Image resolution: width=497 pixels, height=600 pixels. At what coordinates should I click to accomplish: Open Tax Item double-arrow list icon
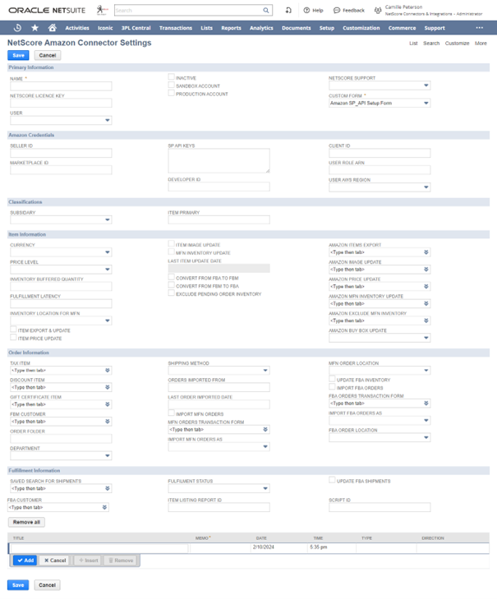(108, 370)
